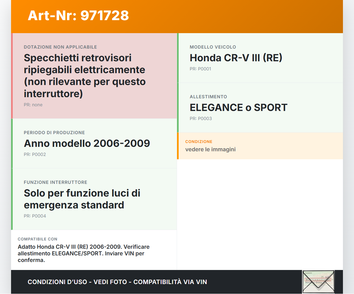Viewport: 354px width, 294px height.
Task: Click the Art-Nr: 971728 heading
Action: click(x=78, y=15)
